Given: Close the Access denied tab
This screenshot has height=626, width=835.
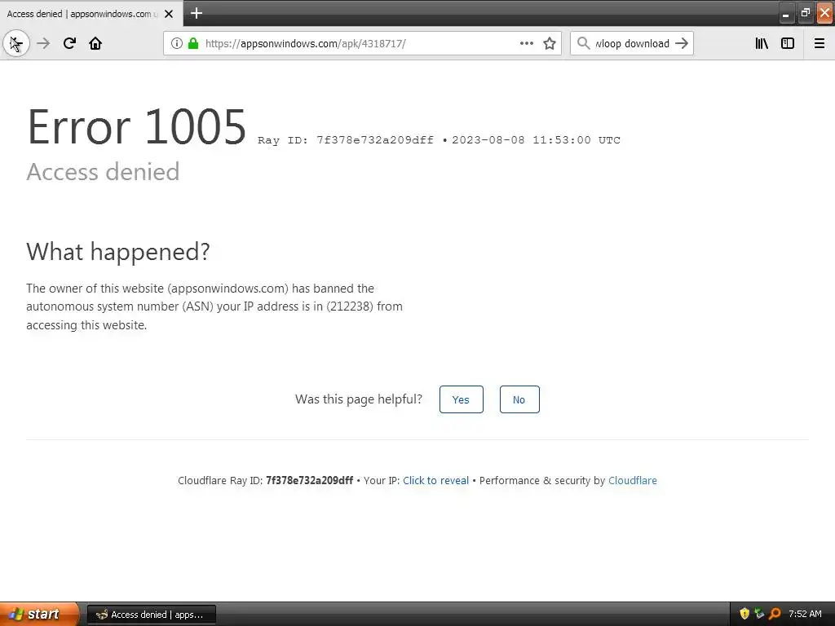Looking at the screenshot, I should 169,14.
